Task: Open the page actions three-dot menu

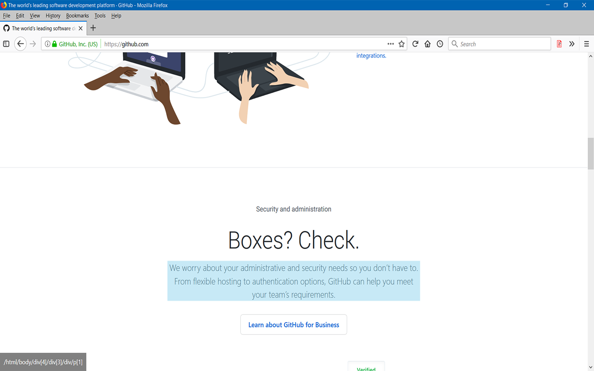Action: [x=391, y=44]
